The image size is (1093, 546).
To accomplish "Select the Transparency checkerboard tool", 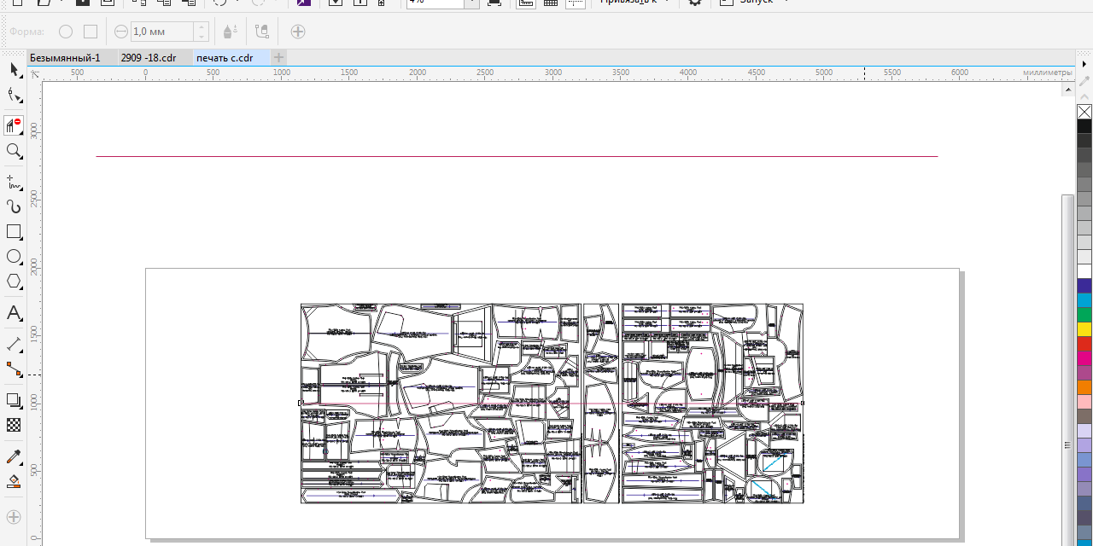I will click(x=14, y=425).
